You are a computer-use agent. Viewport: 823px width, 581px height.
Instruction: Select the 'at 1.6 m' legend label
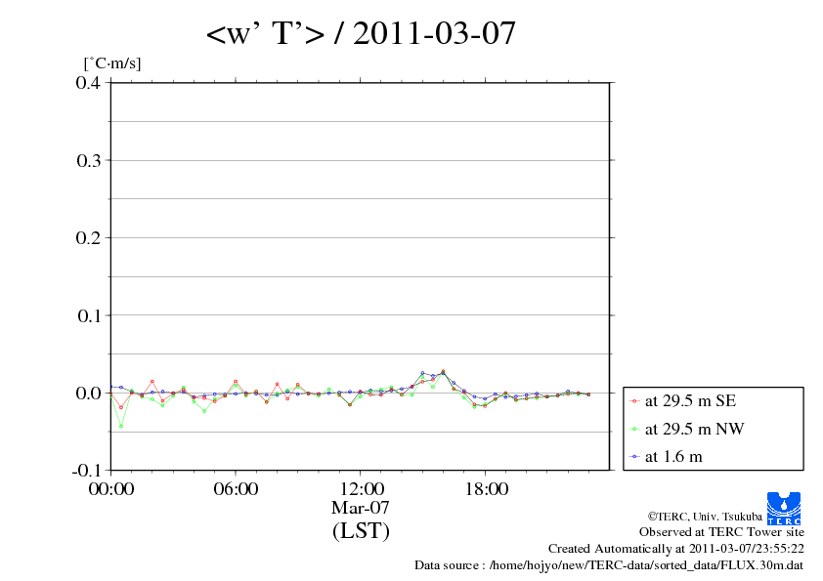pyautogui.click(x=673, y=456)
